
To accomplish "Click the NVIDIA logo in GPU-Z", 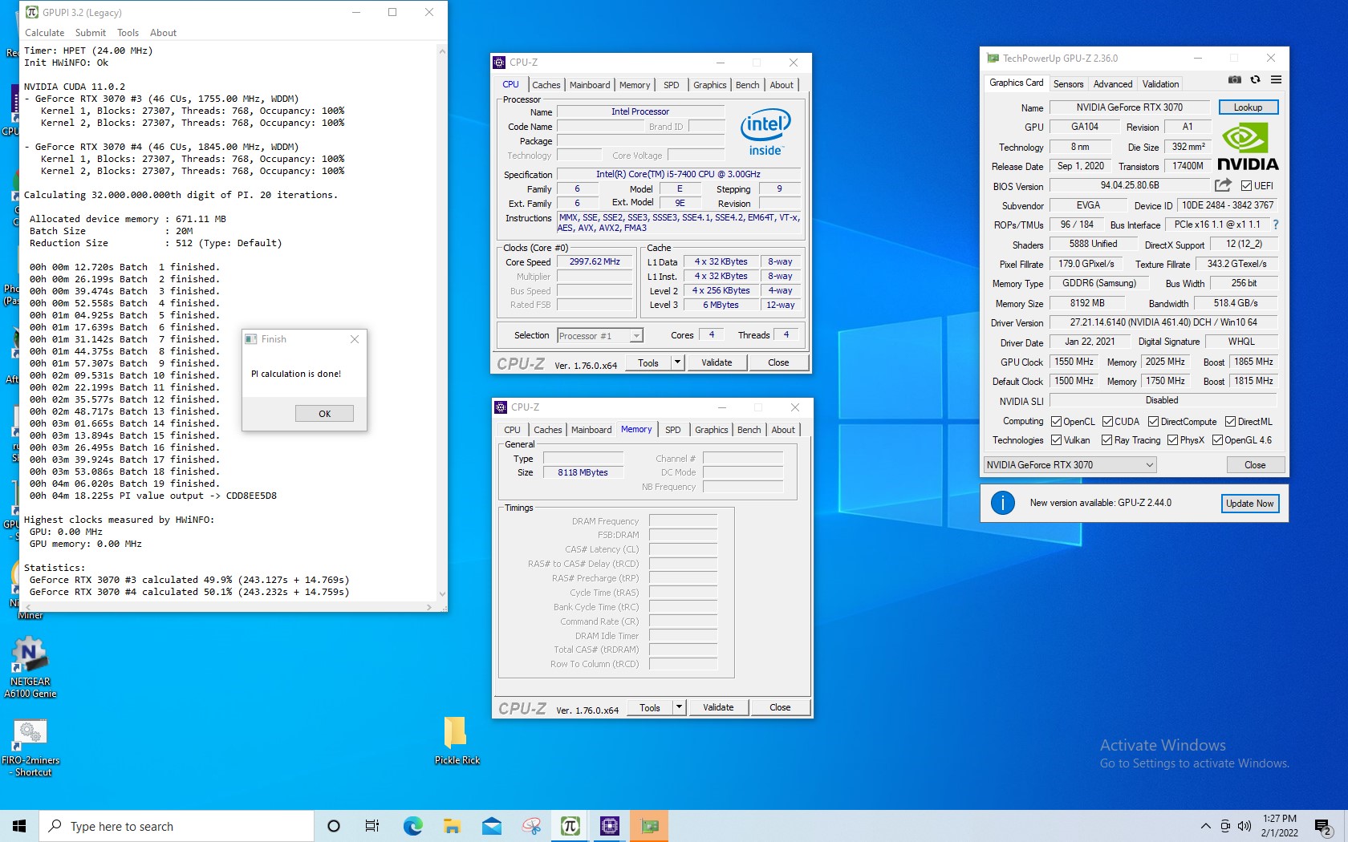I will click(x=1248, y=147).
